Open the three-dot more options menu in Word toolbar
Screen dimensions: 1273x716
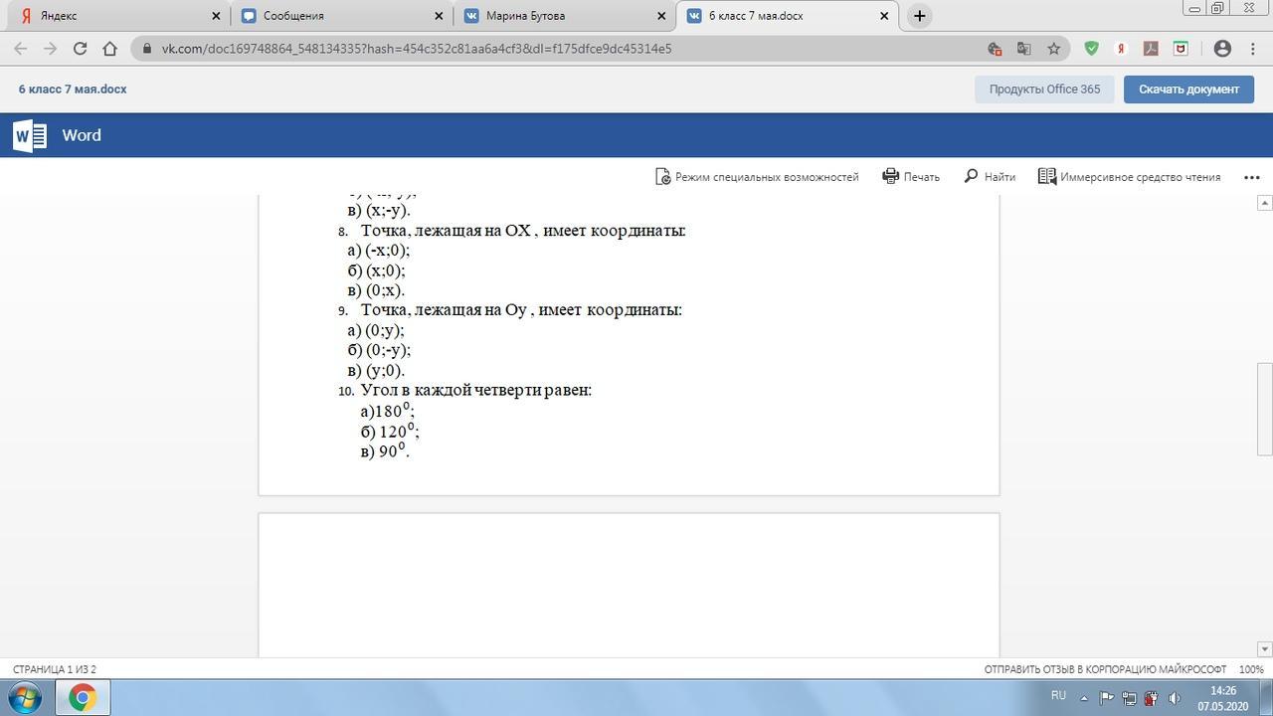(1252, 177)
